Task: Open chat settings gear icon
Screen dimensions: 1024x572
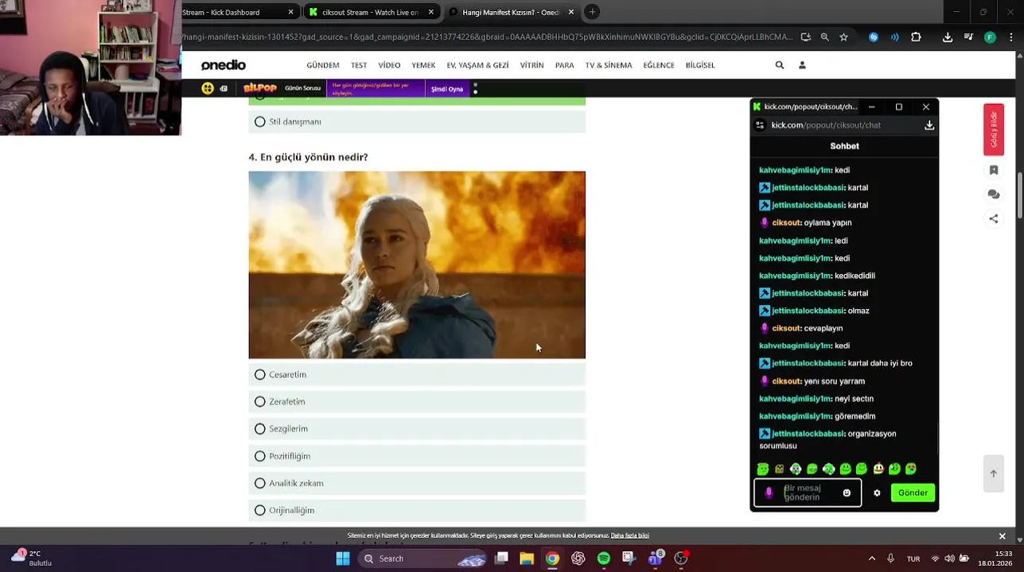Action: pos(877,493)
